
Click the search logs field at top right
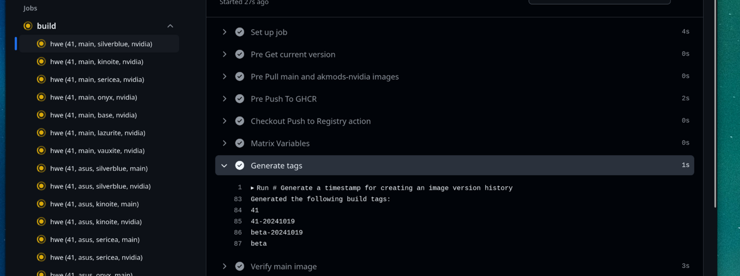coord(599,1)
